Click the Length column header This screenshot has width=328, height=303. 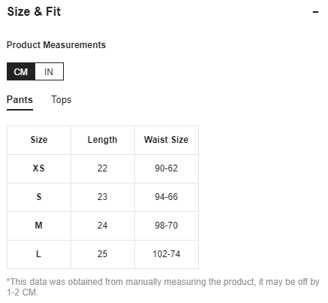103,140
